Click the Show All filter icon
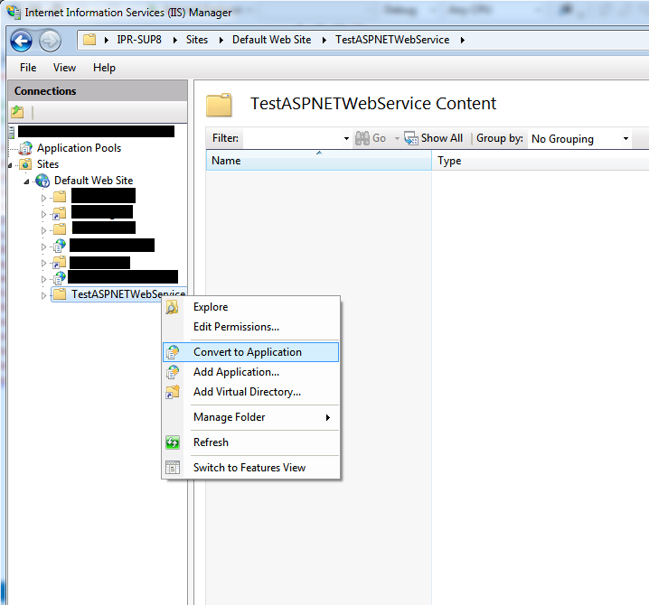Screen dimensions: 649x605 [x=411, y=138]
